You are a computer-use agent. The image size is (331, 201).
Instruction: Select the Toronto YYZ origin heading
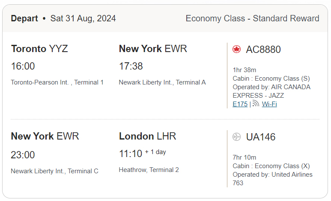click(x=39, y=49)
